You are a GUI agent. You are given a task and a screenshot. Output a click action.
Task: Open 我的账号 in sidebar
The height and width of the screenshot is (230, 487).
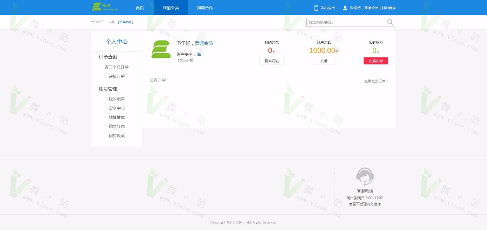click(116, 99)
